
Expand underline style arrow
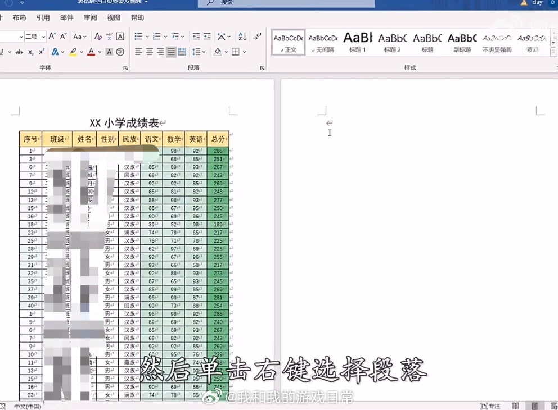9,52
